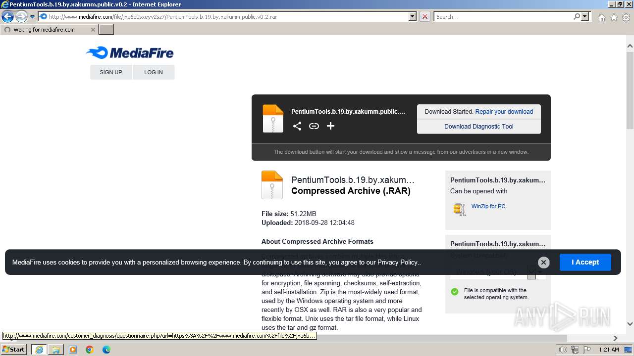Click the 1:21 AM system clock
Image resolution: width=634 pixels, height=356 pixels.
pos(609,350)
